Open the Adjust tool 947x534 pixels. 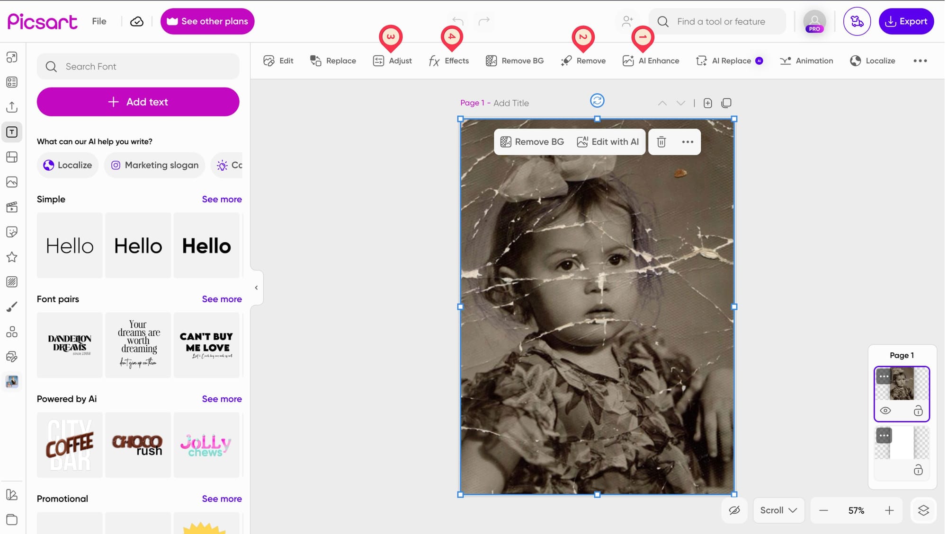pos(392,61)
